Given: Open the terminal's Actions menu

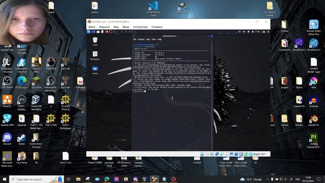Looking at the screenshot, I should pos(141,39).
